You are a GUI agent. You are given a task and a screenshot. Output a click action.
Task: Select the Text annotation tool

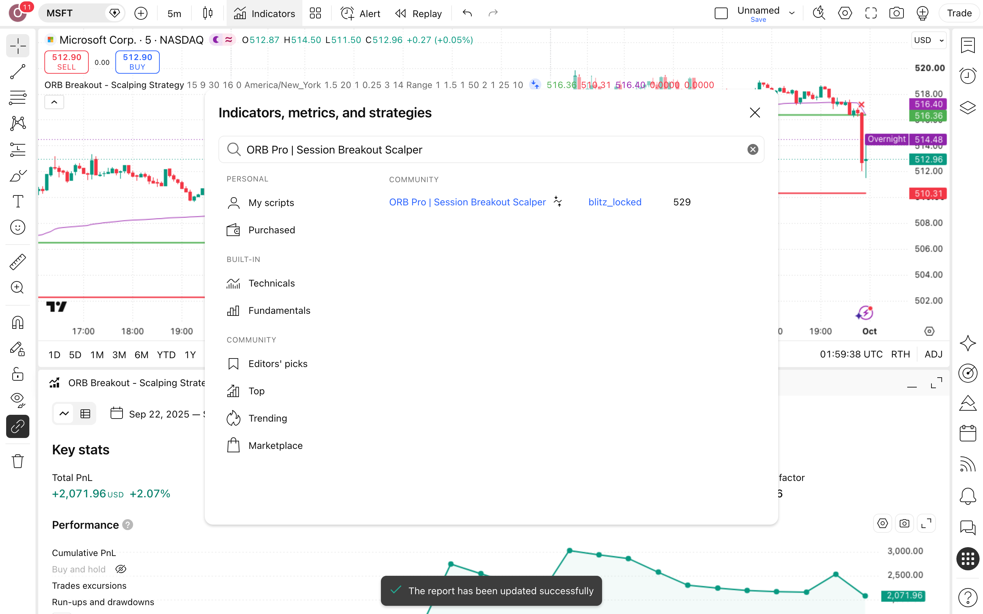tap(17, 201)
